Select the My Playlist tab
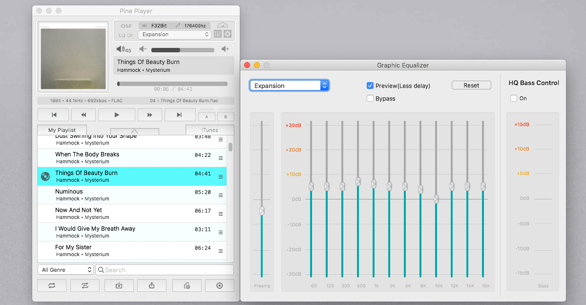586x305 pixels. point(62,130)
